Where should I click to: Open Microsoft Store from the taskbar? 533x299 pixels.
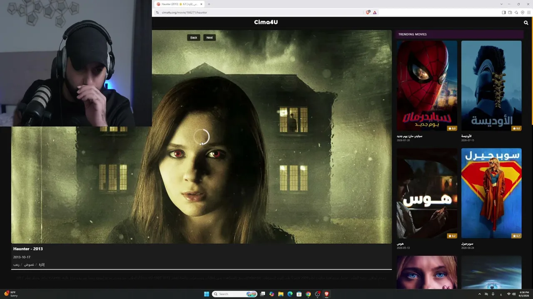pyautogui.click(x=299, y=294)
